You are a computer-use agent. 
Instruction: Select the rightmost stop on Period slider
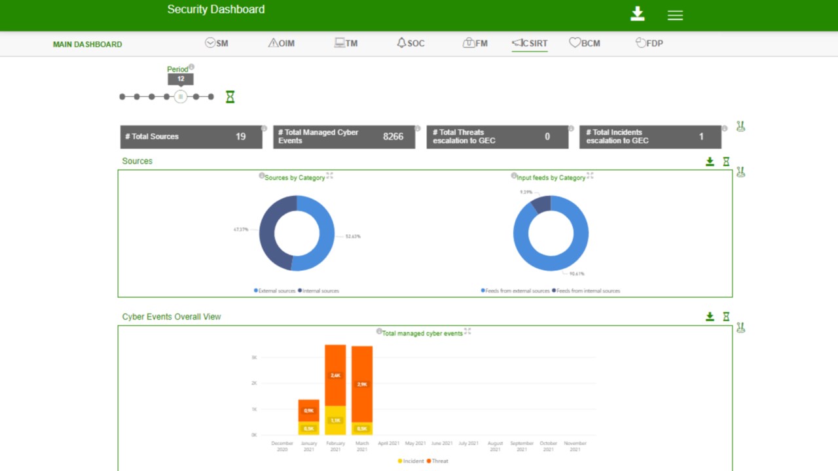211,97
